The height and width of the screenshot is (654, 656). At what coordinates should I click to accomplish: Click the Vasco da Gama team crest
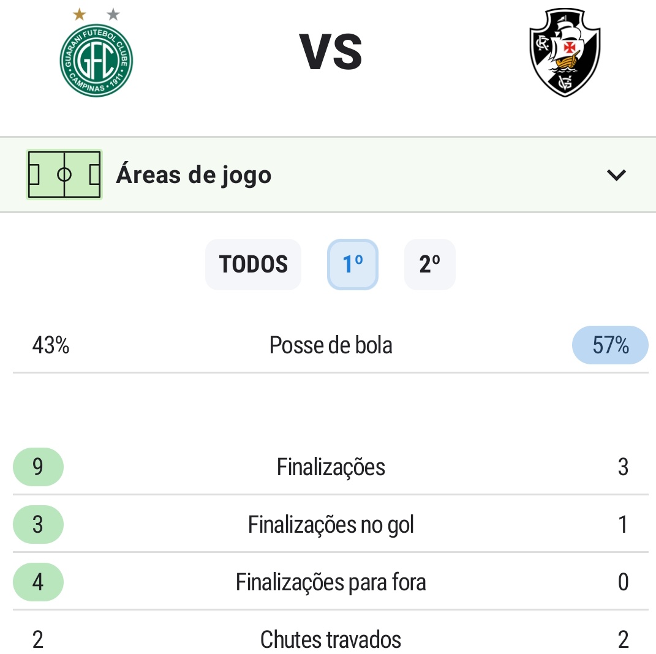[565, 53]
